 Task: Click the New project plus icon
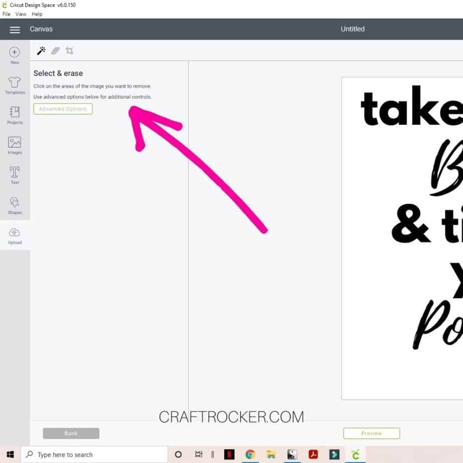pyautogui.click(x=15, y=52)
